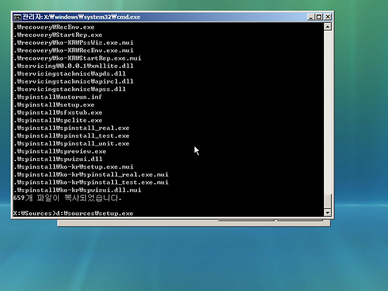Image resolution: width=388 pixels, height=291 pixels.
Task: Click the 659개 파일이 복사되었습니다 message
Action: click(x=67, y=198)
